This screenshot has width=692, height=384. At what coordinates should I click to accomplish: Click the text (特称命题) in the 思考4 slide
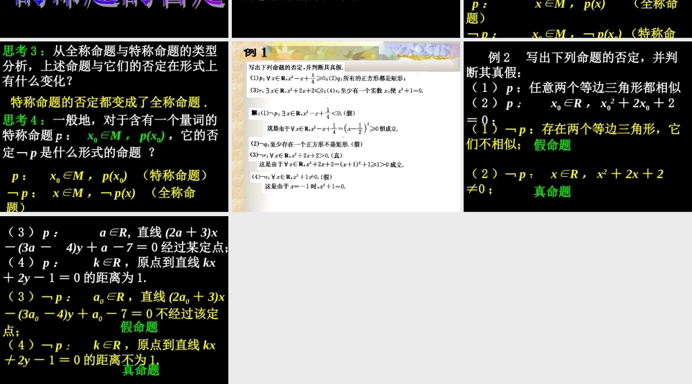pos(174,175)
